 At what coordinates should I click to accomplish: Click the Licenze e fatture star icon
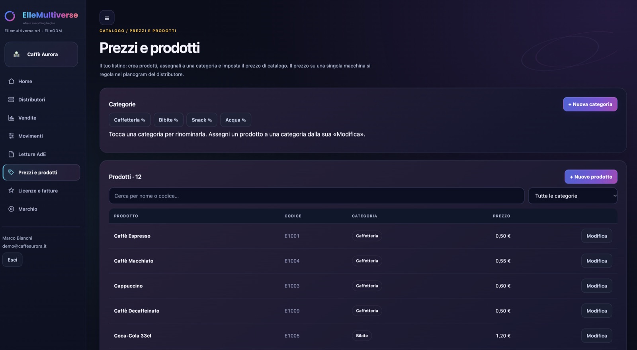pyautogui.click(x=11, y=191)
